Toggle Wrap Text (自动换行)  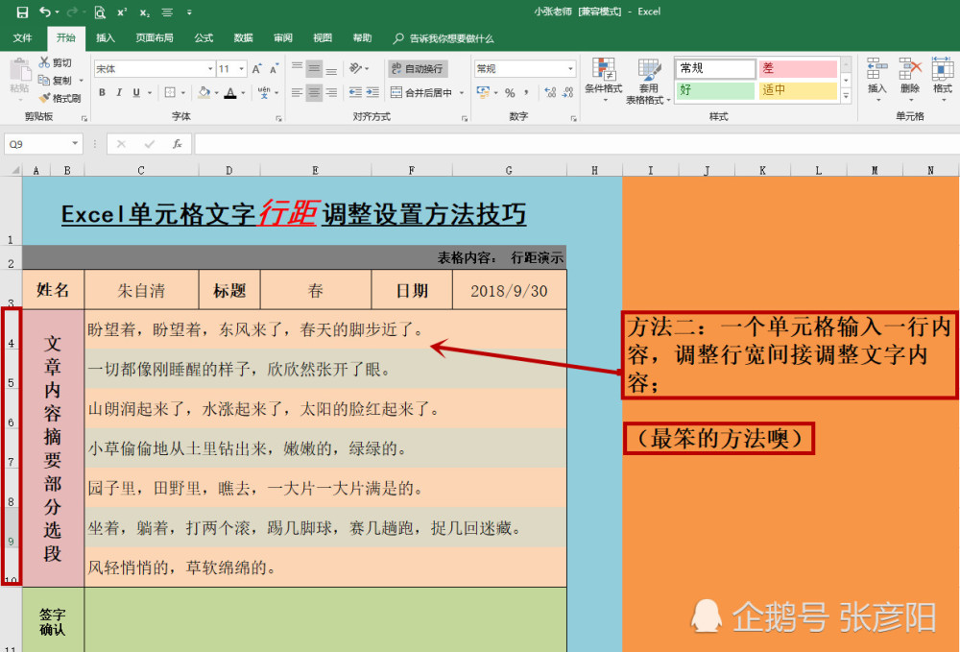(418, 68)
